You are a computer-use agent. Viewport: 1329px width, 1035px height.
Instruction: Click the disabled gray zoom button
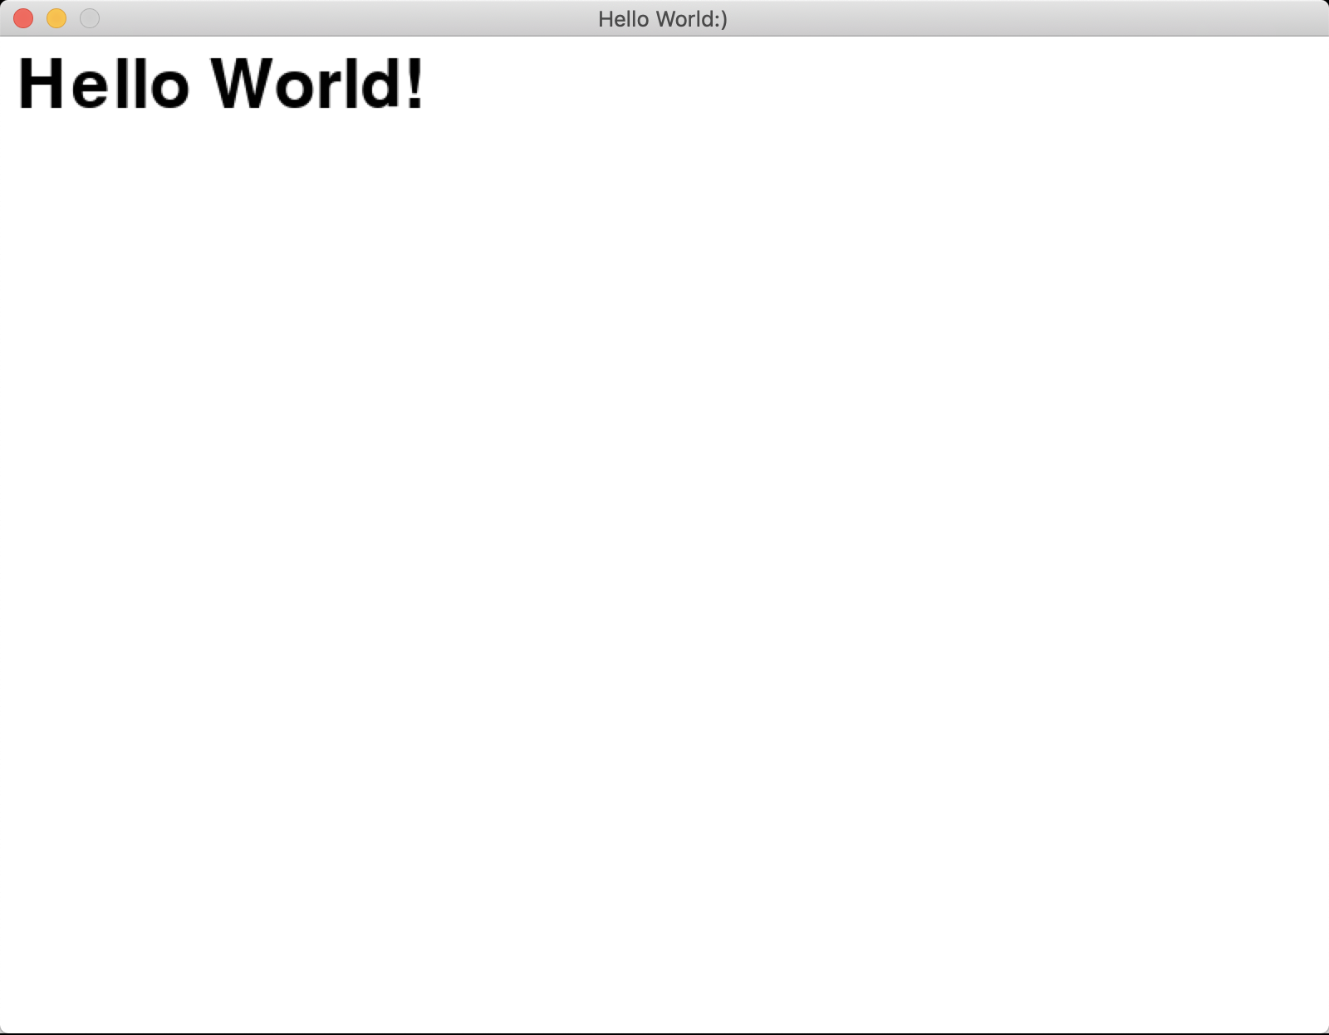90,18
